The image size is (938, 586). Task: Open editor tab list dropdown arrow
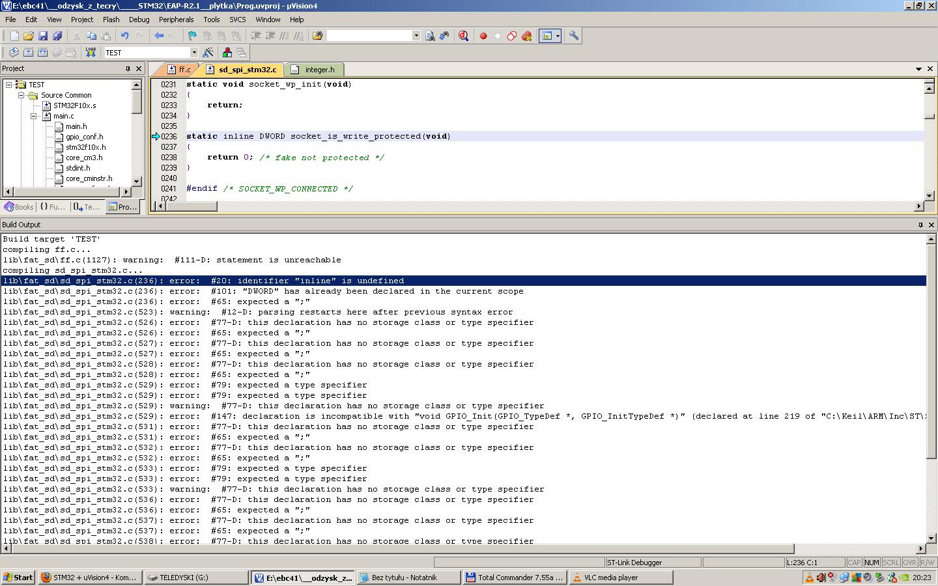(918, 69)
